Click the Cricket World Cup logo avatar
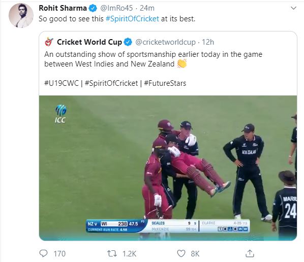Screen dimensions: 304x262 click(x=49, y=42)
